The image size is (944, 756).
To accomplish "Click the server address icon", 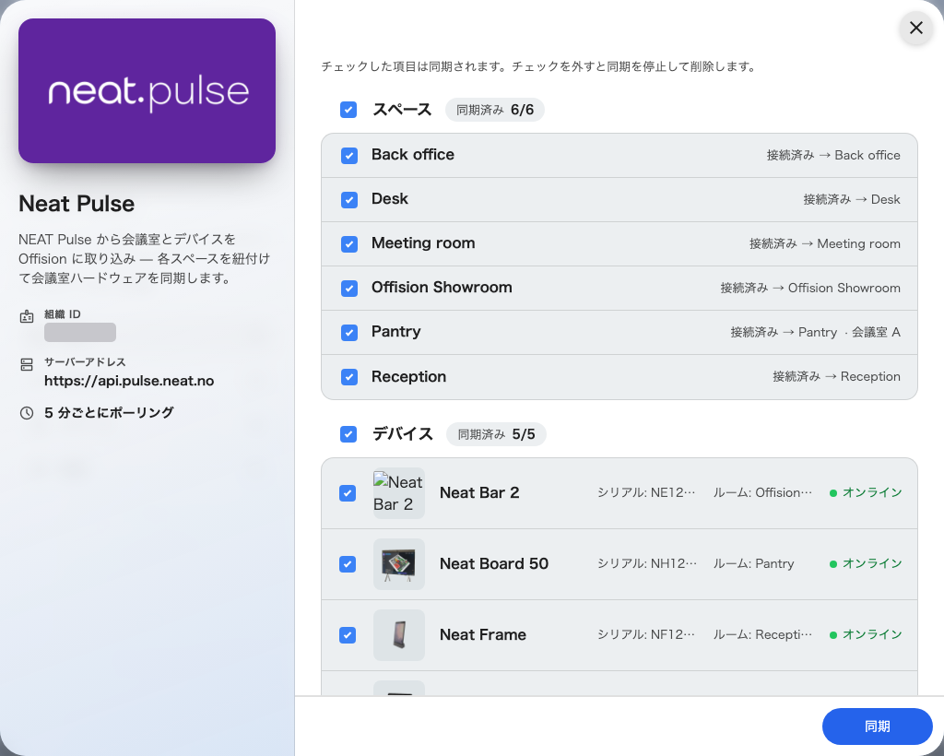I will (27, 364).
